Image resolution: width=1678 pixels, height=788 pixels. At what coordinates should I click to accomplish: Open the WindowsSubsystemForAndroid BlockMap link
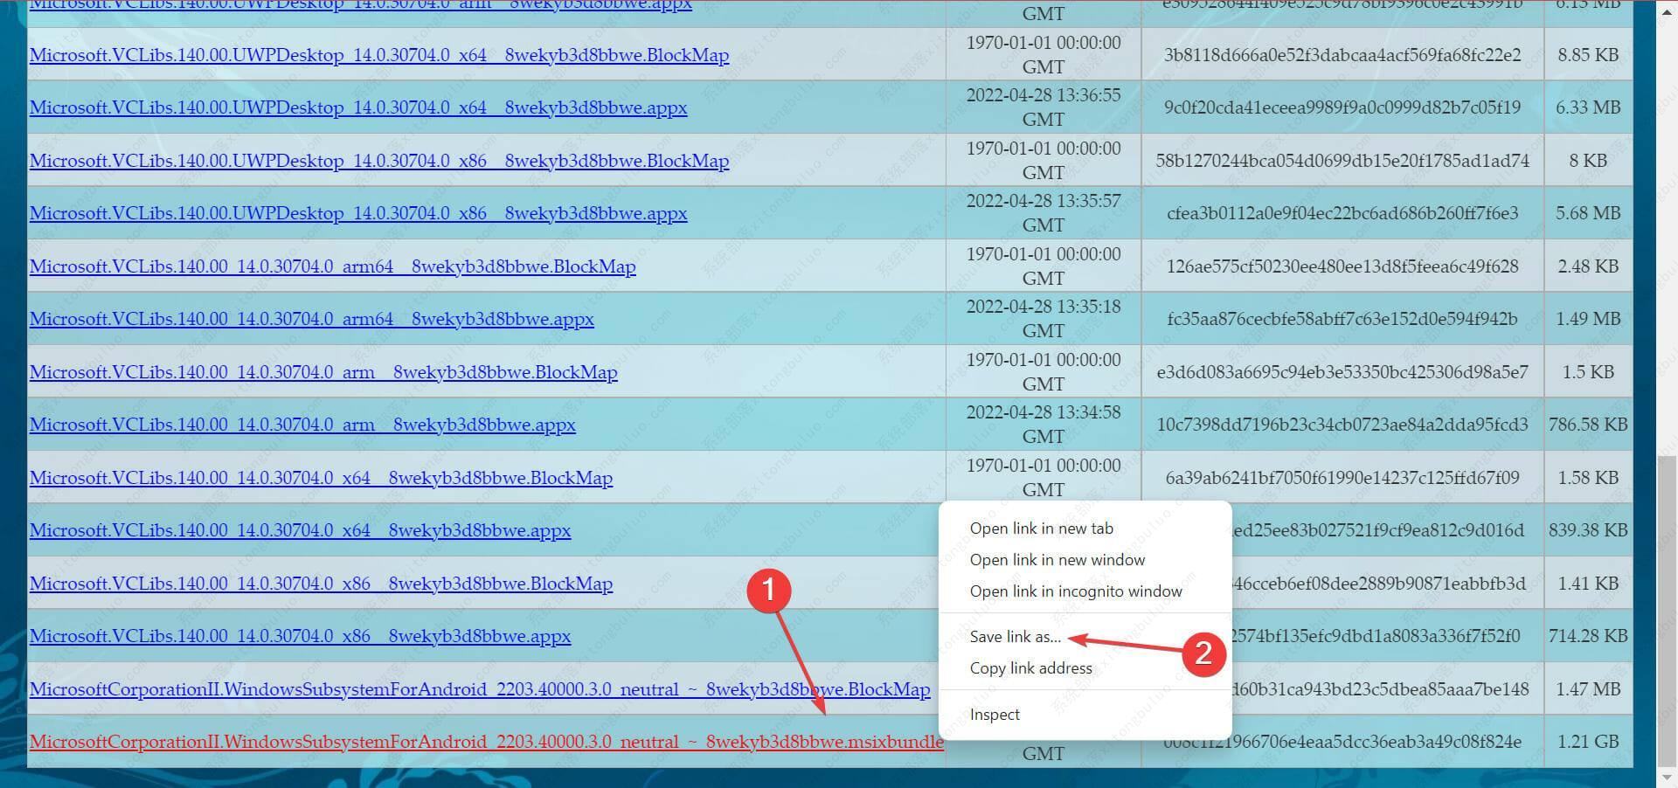click(x=480, y=689)
